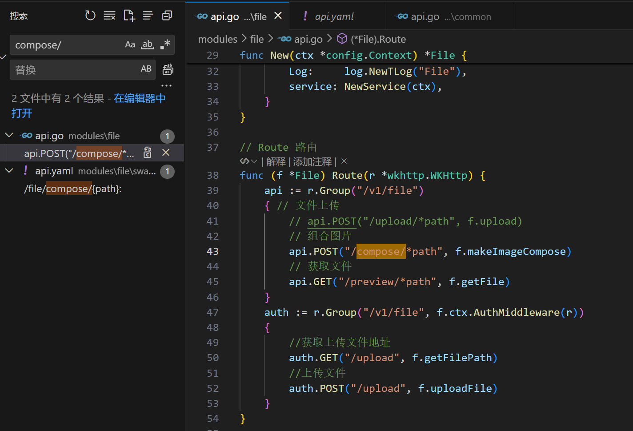Viewport: 633px width, 431px height.
Task: Click the Replace All icon
Action: [168, 69]
